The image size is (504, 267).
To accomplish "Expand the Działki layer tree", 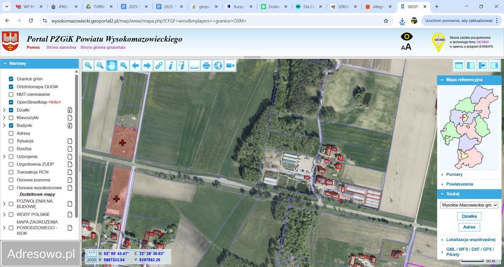I will (x=4, y=110).
